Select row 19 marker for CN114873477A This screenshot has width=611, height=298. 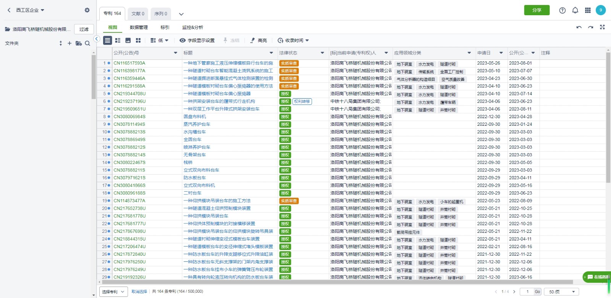(109, 201)
